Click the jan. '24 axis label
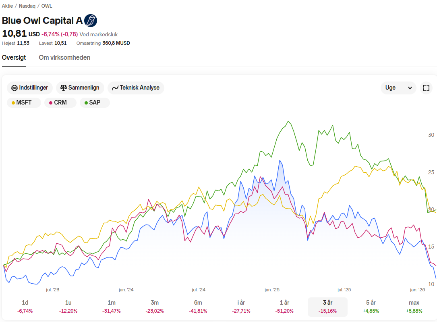437x322 pixels. click(x=126, y=290)
